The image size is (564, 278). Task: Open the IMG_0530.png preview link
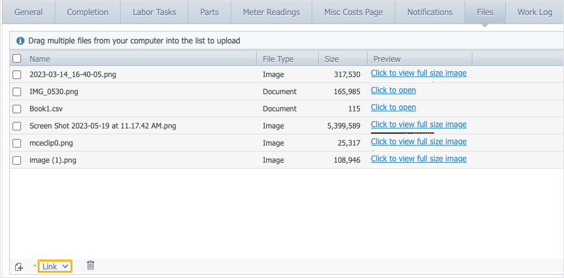[x=393, y=90]
